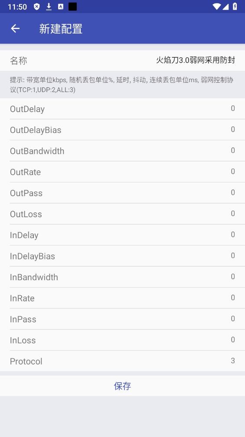Edit the OutDelay value
The image size is (245, 437).
(233, 109)
